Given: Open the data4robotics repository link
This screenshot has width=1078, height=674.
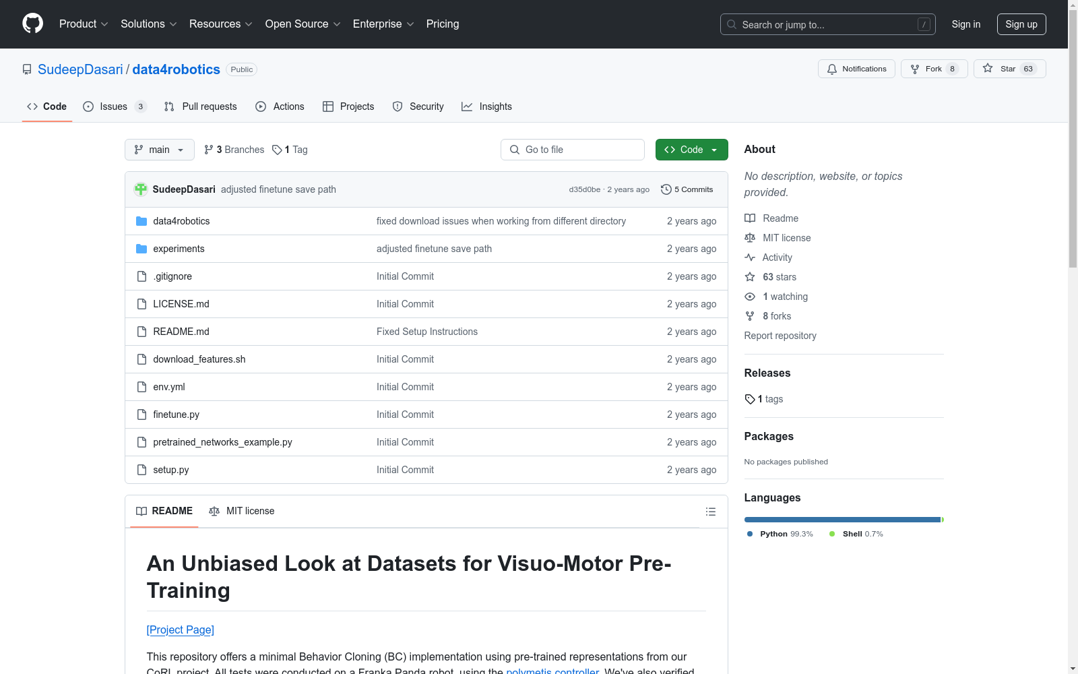Looking at the screenshot, I should tap(177, 69).
